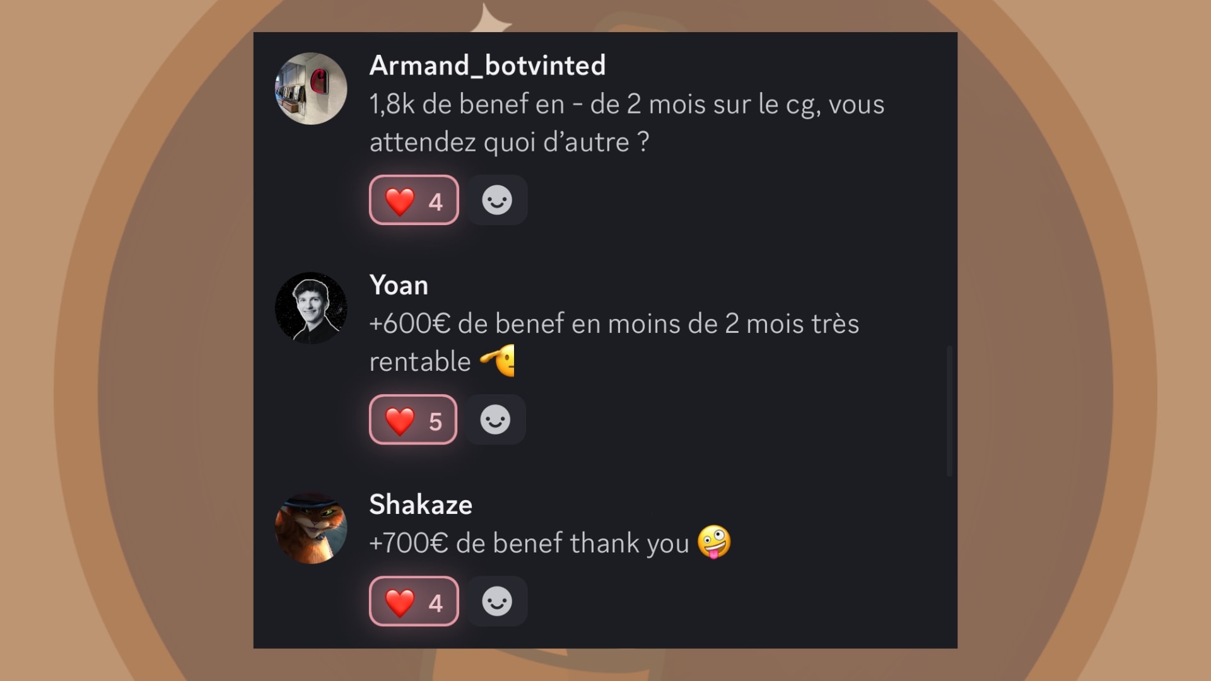Open the add-reaction smiley under Yoan's message
Image resolution: width=1211 pixels, height=681 pixels.
495,420
